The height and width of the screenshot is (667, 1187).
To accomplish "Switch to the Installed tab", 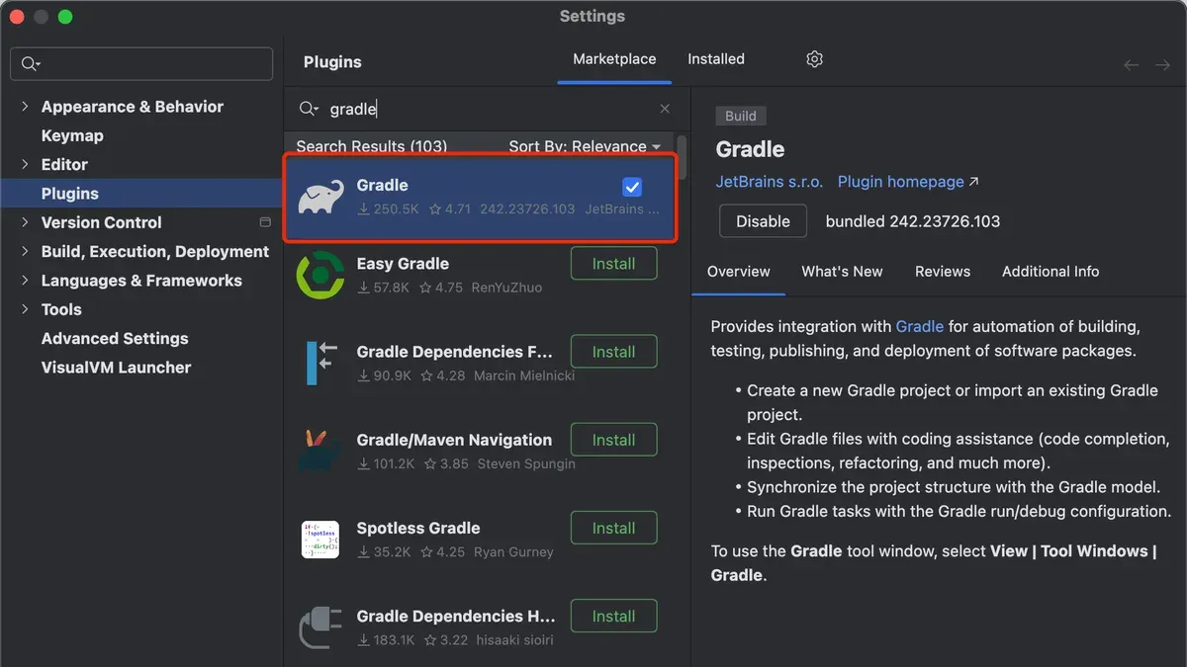I will coord(716,59).
